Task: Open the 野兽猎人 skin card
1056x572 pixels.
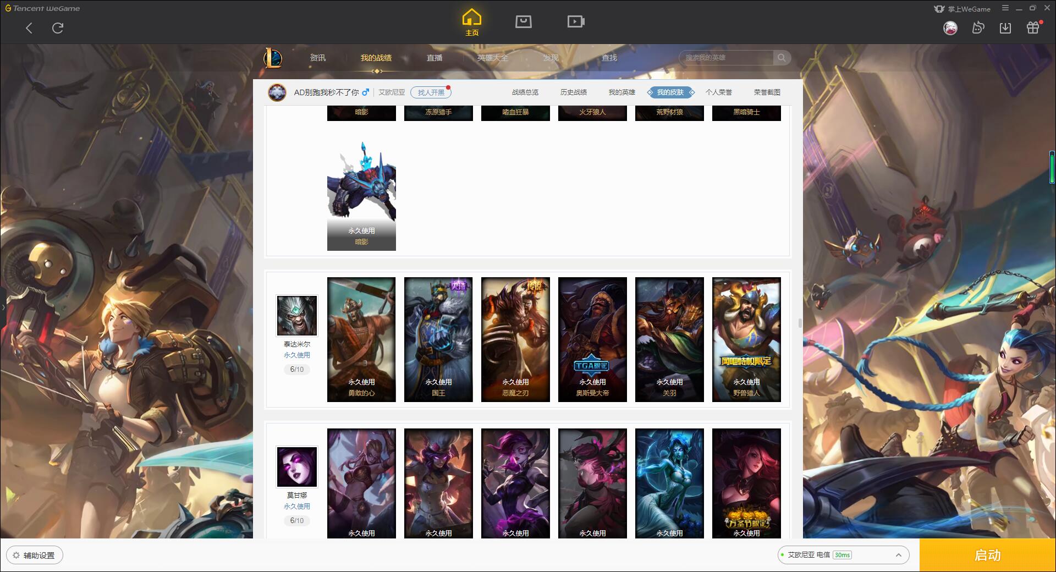Action: pos(746,339)
